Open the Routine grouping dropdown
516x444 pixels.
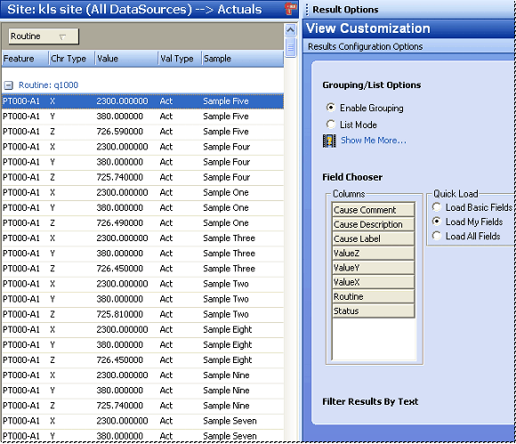pyautogui.click(x=44, y=36)
